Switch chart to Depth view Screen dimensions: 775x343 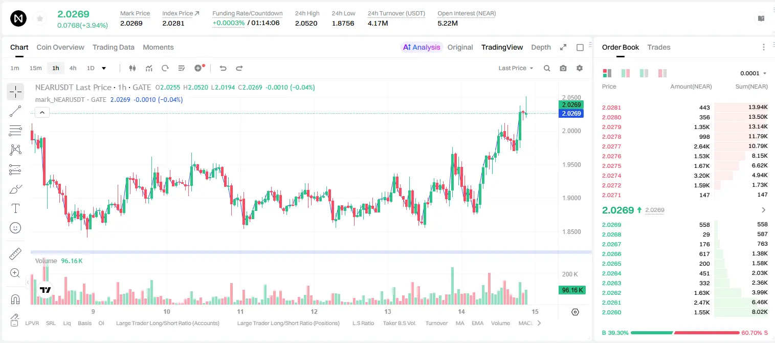click(541, 47)
